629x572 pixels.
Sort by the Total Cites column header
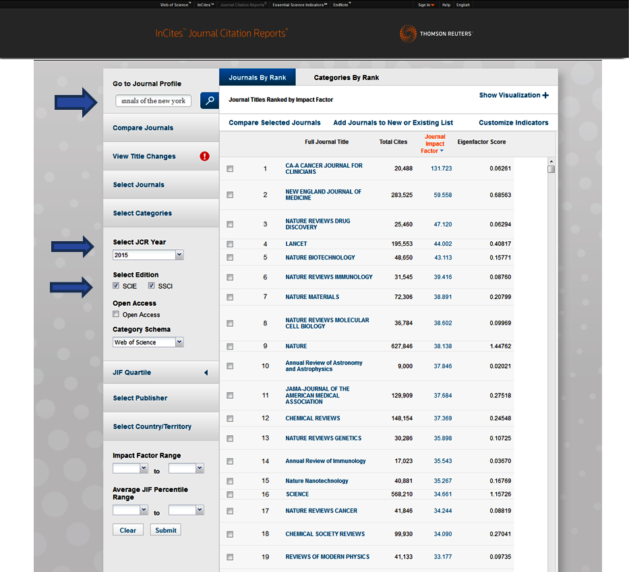click(x=393, y=142)
